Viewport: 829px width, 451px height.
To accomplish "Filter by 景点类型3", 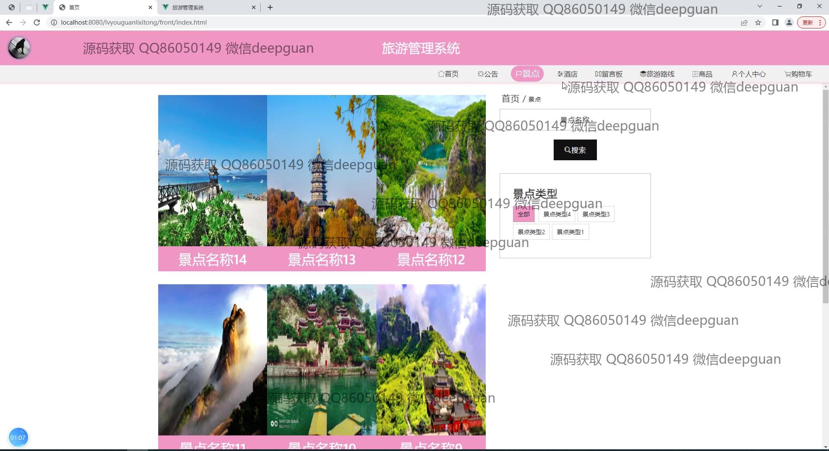I will tap(596, 214).
